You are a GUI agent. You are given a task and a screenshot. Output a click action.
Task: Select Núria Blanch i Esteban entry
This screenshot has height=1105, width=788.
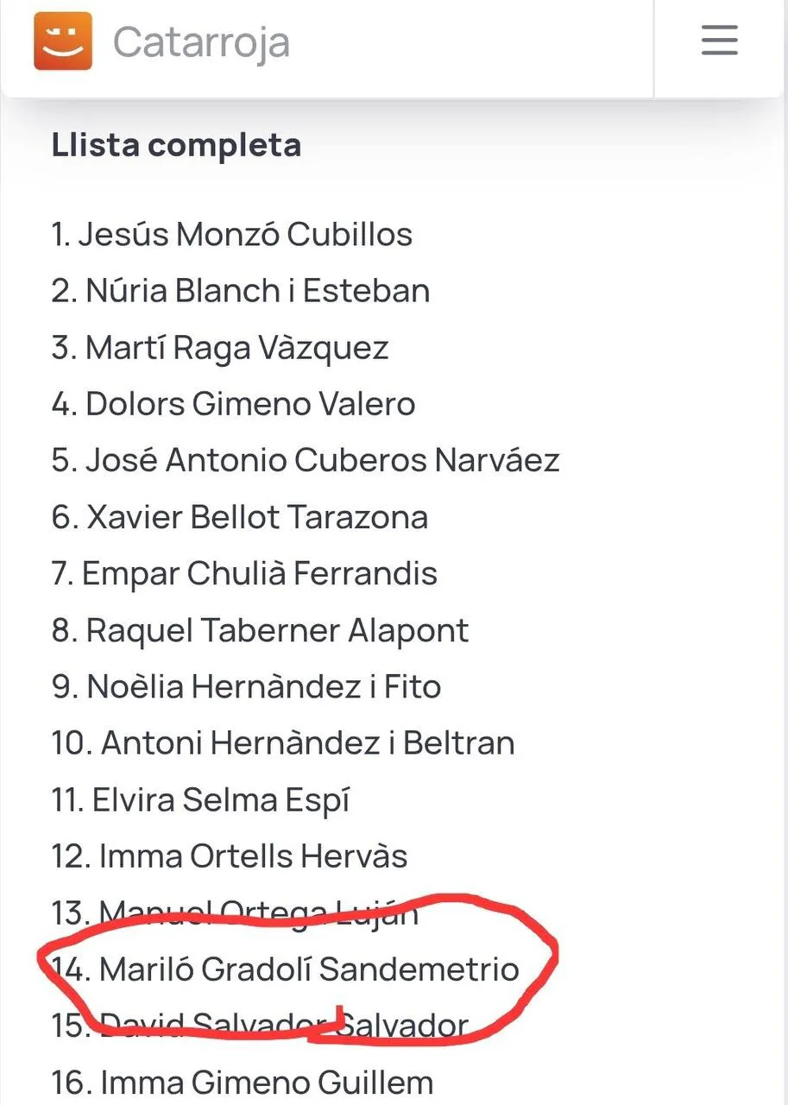point(240,291)
